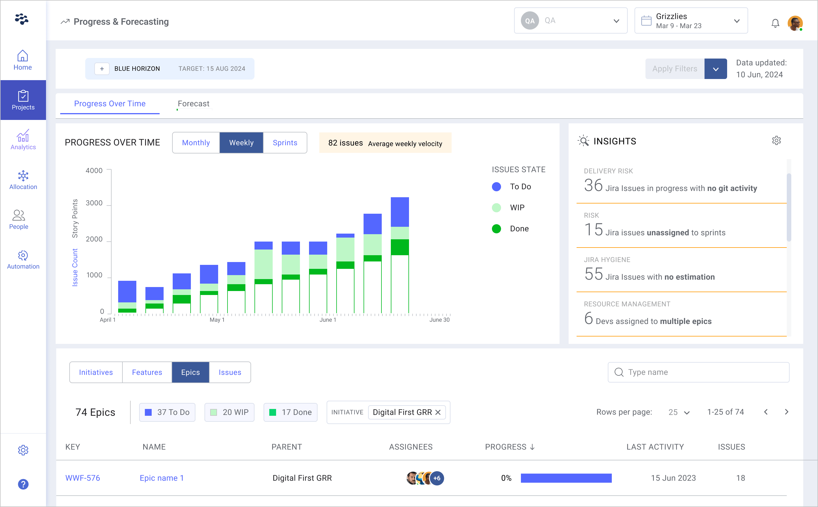Select the Monthly view tab

[196, 142]
